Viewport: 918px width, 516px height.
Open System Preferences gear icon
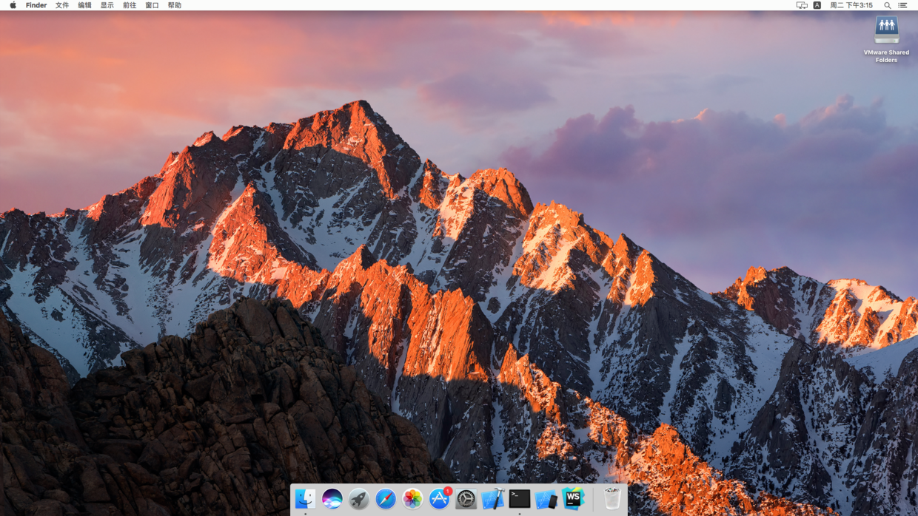pos(466,499)
